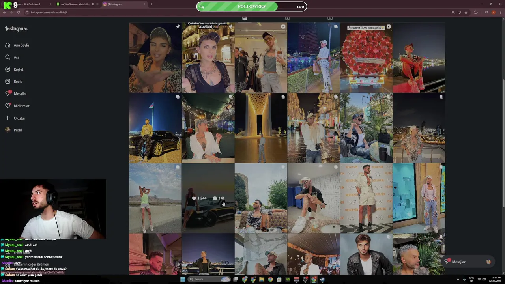Screen dimensions: 505x284
Task: Open Task View on the taskbar
Action: (x=236, y=279)
